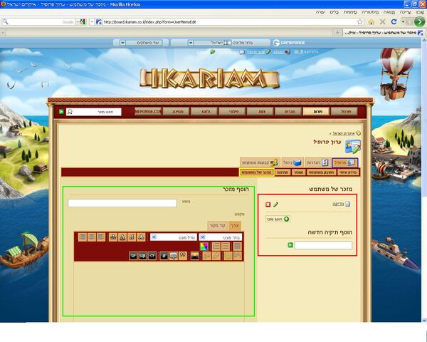This screenshot has height=342, width=427.
Task: Click the highlighted forum navigation button
Action: pyautogui.click(x=316, y=112)
